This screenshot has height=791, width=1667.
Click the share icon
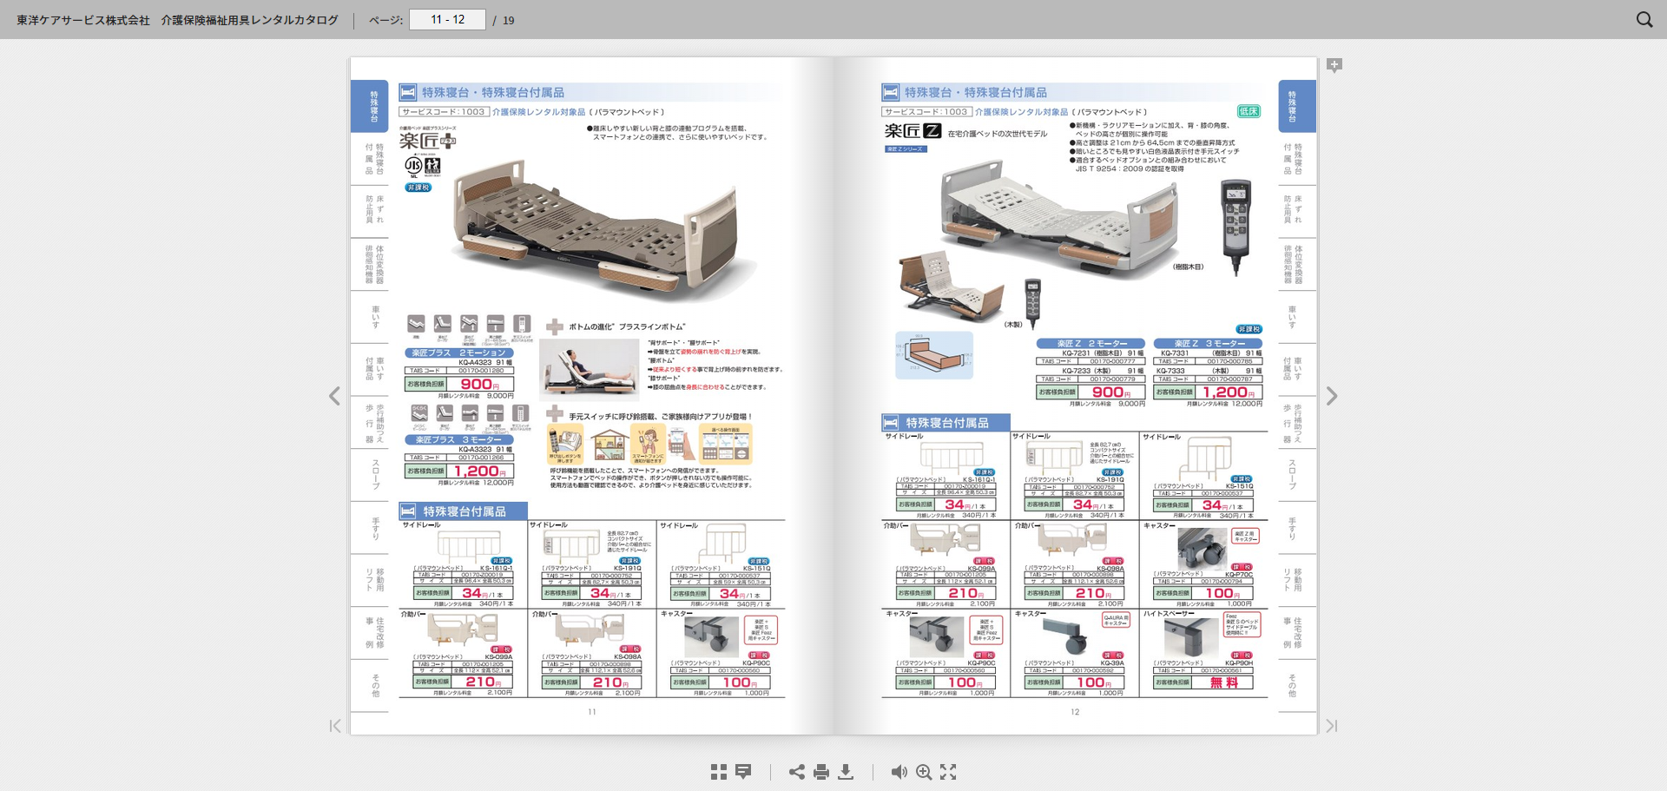click(x=797, y=771)
